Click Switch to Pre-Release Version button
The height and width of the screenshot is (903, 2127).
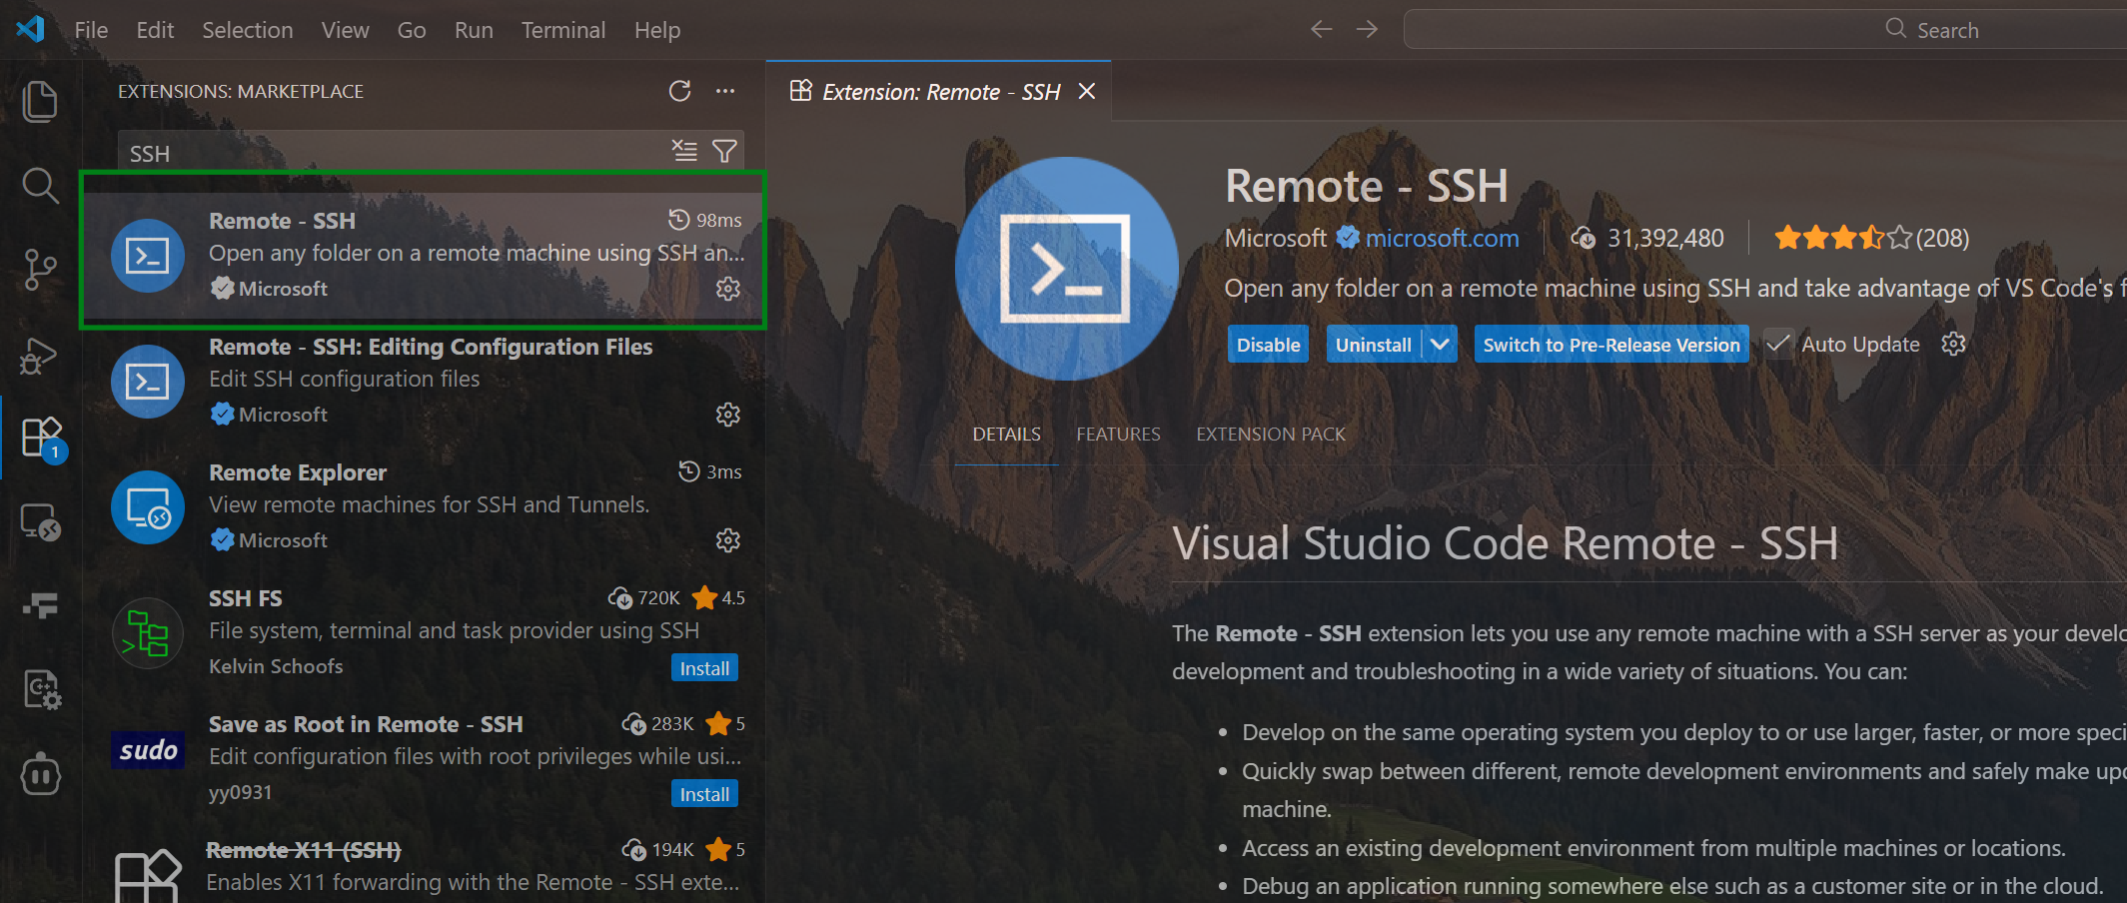click(x=1611, y=345)
